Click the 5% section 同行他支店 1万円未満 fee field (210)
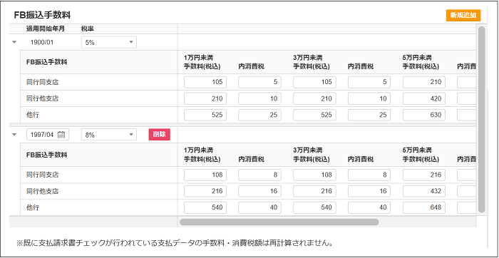Screen dimensions: 499x258 coord(205,98)
